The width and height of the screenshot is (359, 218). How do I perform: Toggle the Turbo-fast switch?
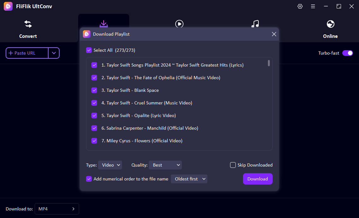coord(348,53)
